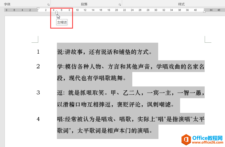This screenshot has height=147, width=225.
Task: Click the line starting with 逗: 就是抓哏取笑
Action: [131, 93]
